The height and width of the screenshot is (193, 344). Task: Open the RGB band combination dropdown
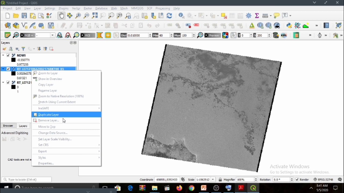click(x=52, y=35)
